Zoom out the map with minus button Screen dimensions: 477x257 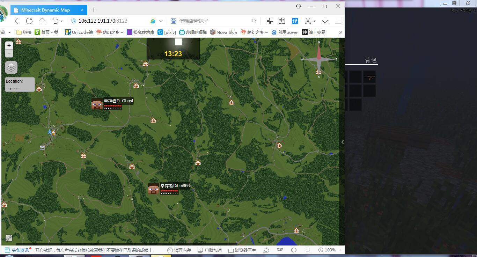coord(9,53)
